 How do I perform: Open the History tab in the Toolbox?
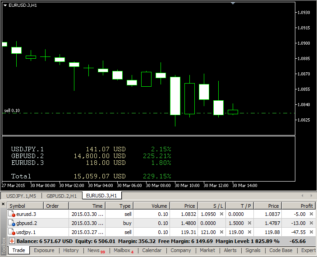(71, 250)
